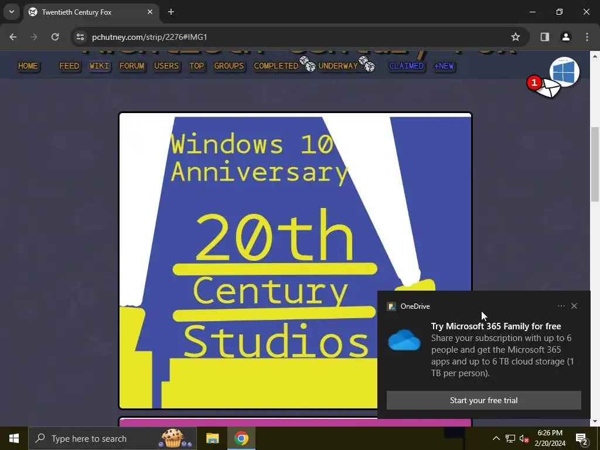Screen dimensions: 600x450
Task: Open File Explorer from taskbar
Action: 212,438
